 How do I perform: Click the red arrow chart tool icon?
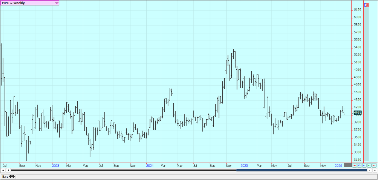click(355, 165)
